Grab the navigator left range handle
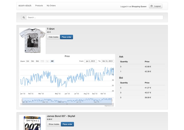Viewport: 184px width, 130px height. pyautogui.click(x=22, y=100)
